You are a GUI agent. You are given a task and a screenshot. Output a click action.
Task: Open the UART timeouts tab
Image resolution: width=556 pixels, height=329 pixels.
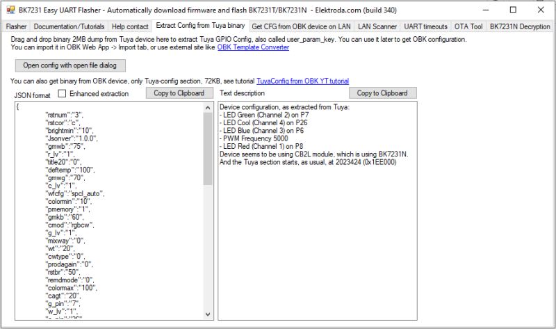point(426,26)
